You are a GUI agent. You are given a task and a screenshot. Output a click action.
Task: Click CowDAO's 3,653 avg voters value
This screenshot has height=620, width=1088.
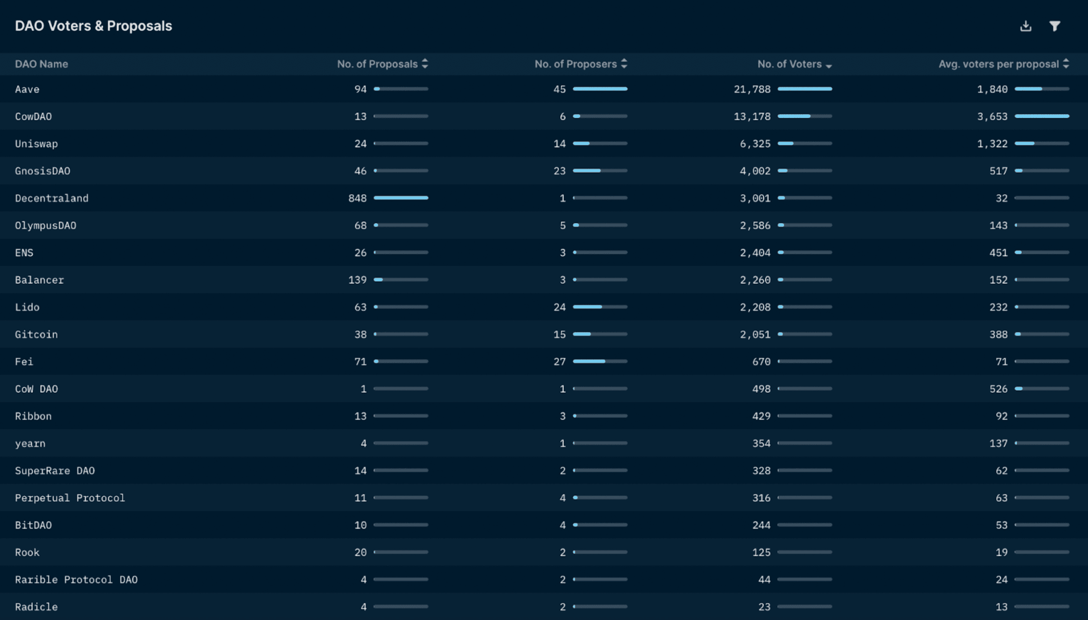pyautogui.click(x=992, y=117)
